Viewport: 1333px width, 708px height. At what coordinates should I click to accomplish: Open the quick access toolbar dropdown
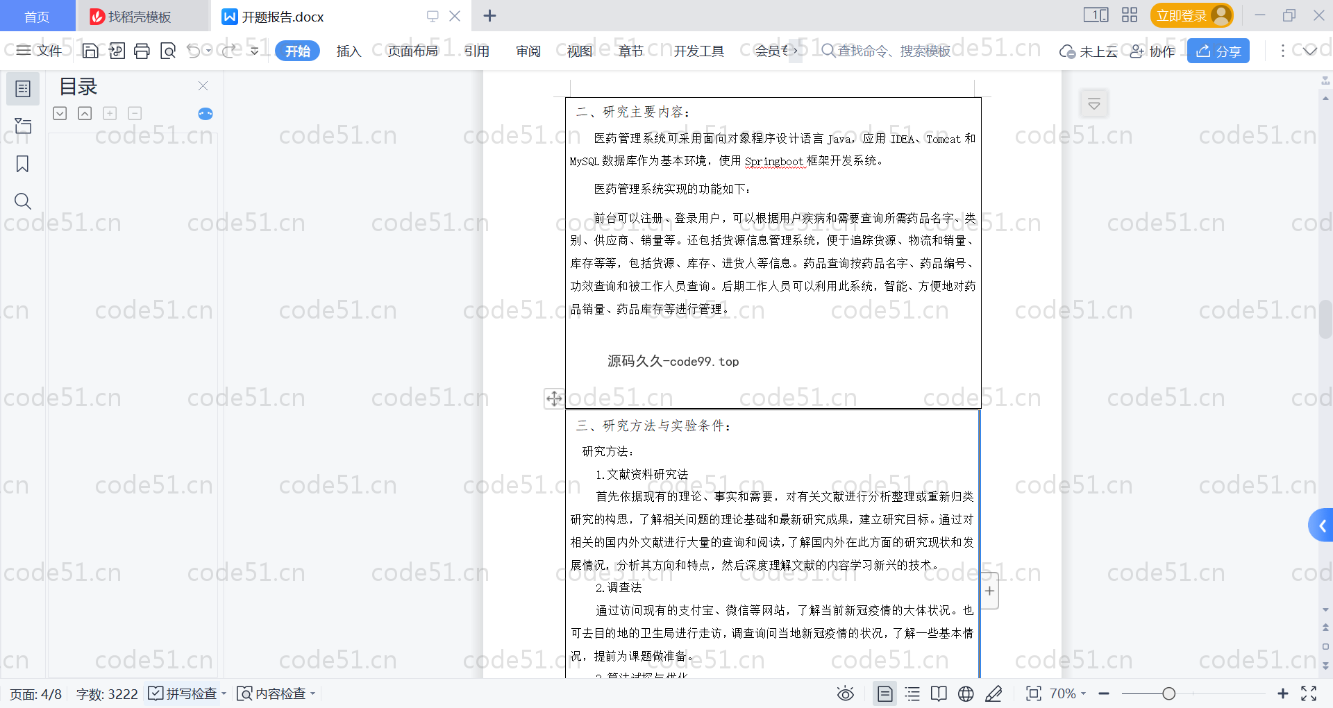click(255, 51)
